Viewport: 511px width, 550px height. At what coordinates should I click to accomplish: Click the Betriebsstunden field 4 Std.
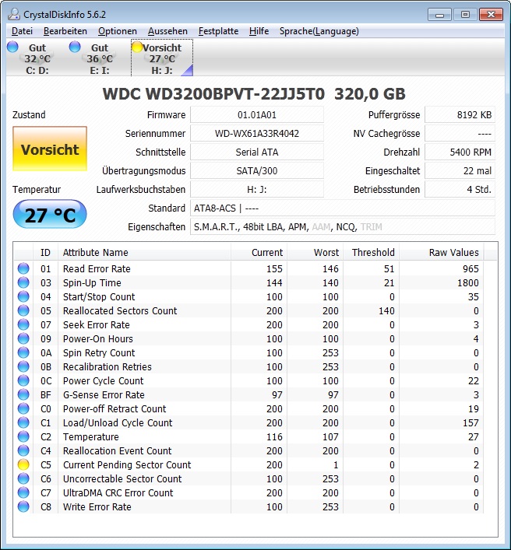(460, 189)
